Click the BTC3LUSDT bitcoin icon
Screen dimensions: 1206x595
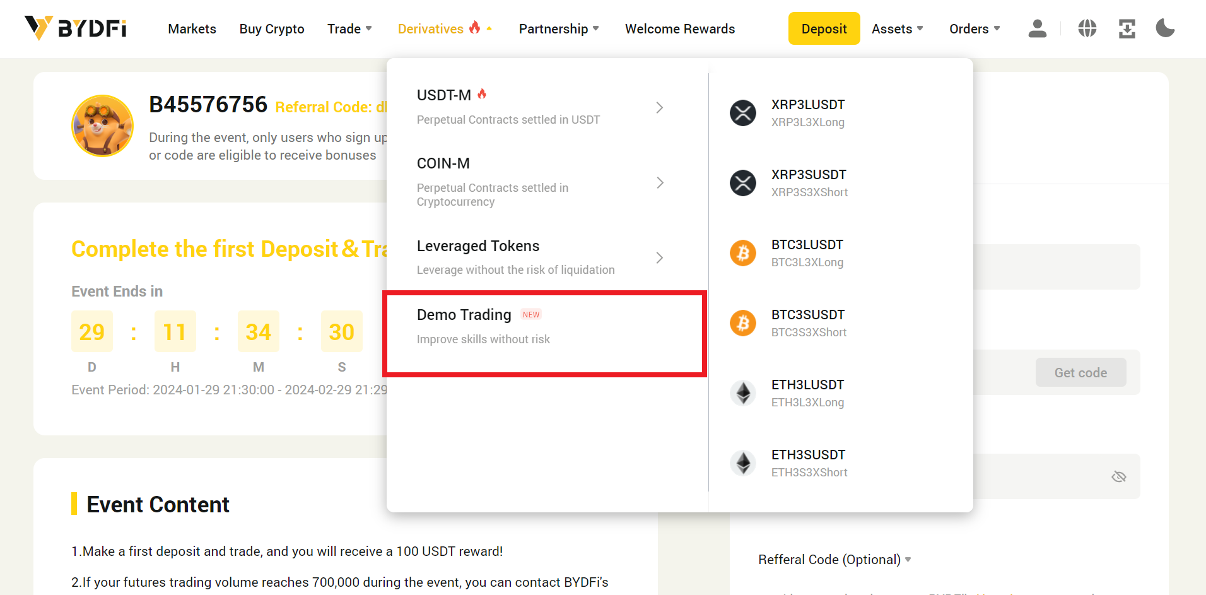pyautogui.click(x=743, y=253)
